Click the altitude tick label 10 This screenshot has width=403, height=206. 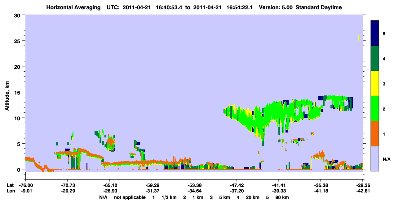tap(18, 118)
